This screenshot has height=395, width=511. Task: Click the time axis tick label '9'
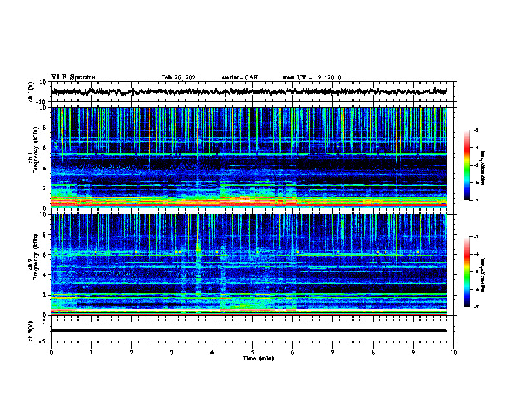tap(413, 352)
